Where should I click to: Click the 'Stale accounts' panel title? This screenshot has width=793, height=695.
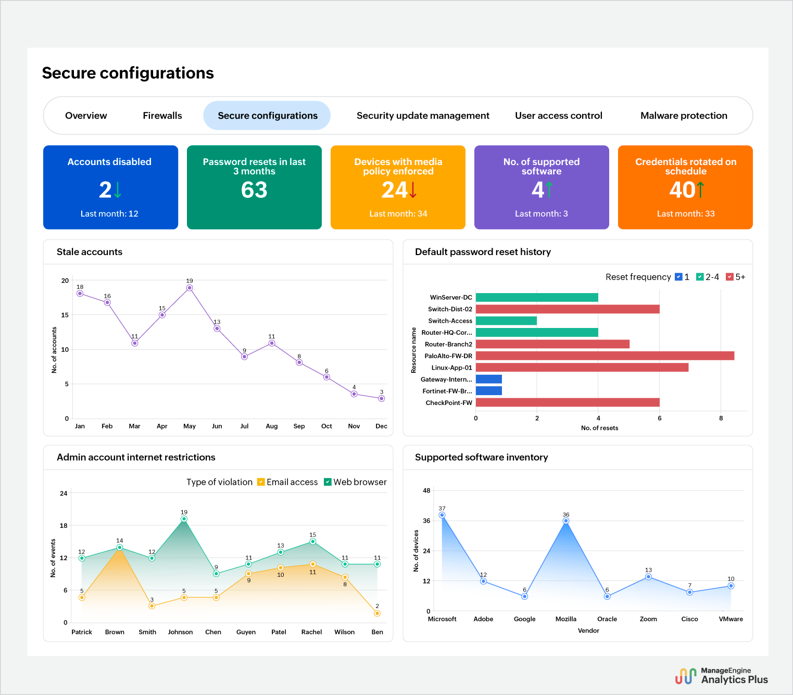click(x=90, y=252)
